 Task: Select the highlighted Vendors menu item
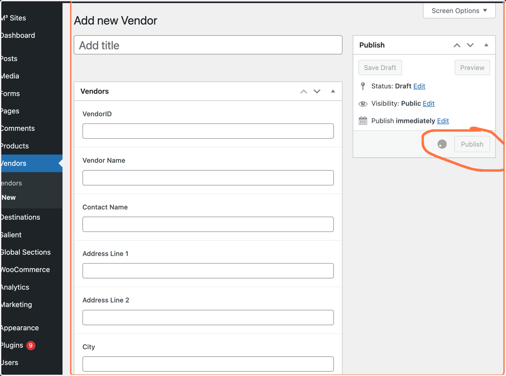coord(31,163)
